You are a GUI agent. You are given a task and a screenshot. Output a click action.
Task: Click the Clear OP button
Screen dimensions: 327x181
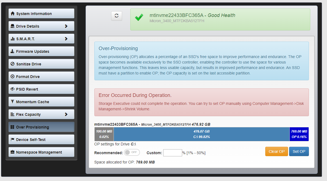277,151
